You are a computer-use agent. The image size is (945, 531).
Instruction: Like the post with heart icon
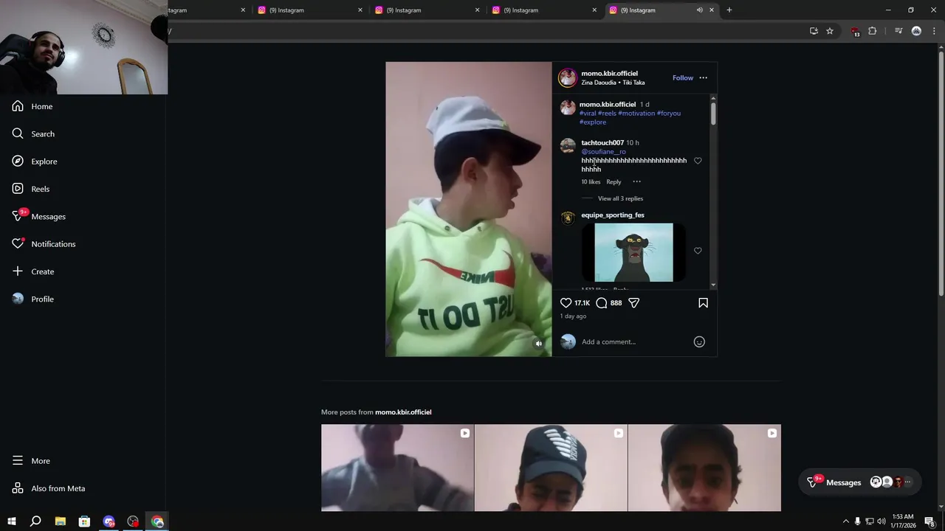click(x=566, y=303)
